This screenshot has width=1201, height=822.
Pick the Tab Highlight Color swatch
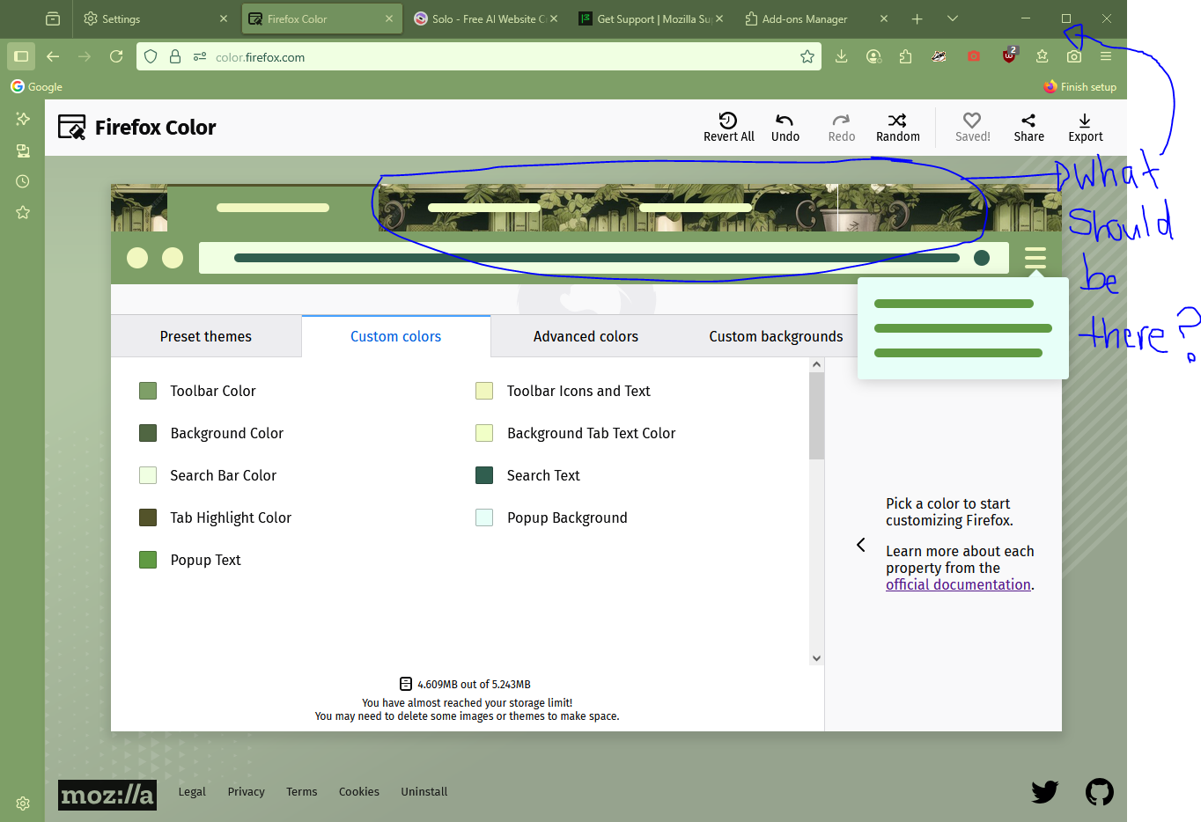coord(148,517)
